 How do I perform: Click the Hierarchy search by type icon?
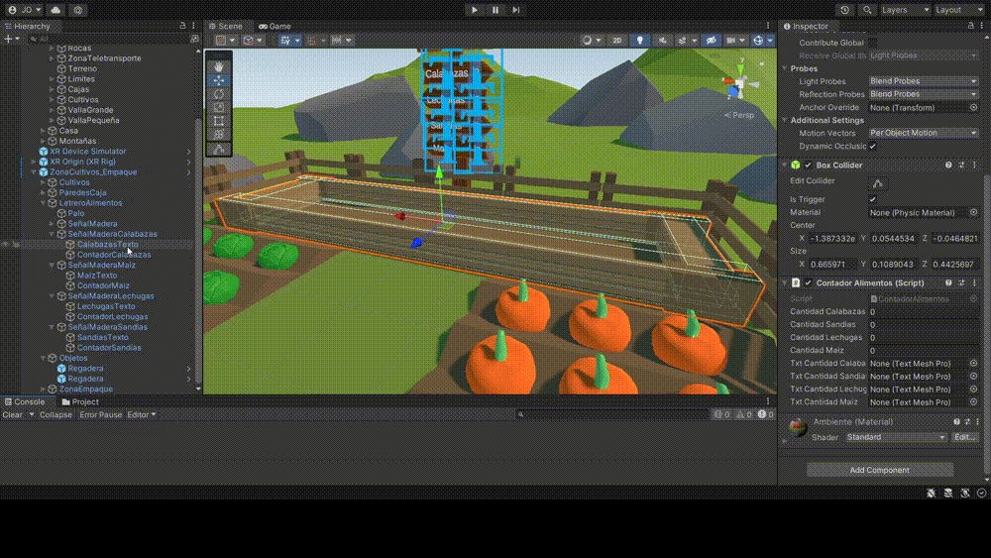coord(194,39)
